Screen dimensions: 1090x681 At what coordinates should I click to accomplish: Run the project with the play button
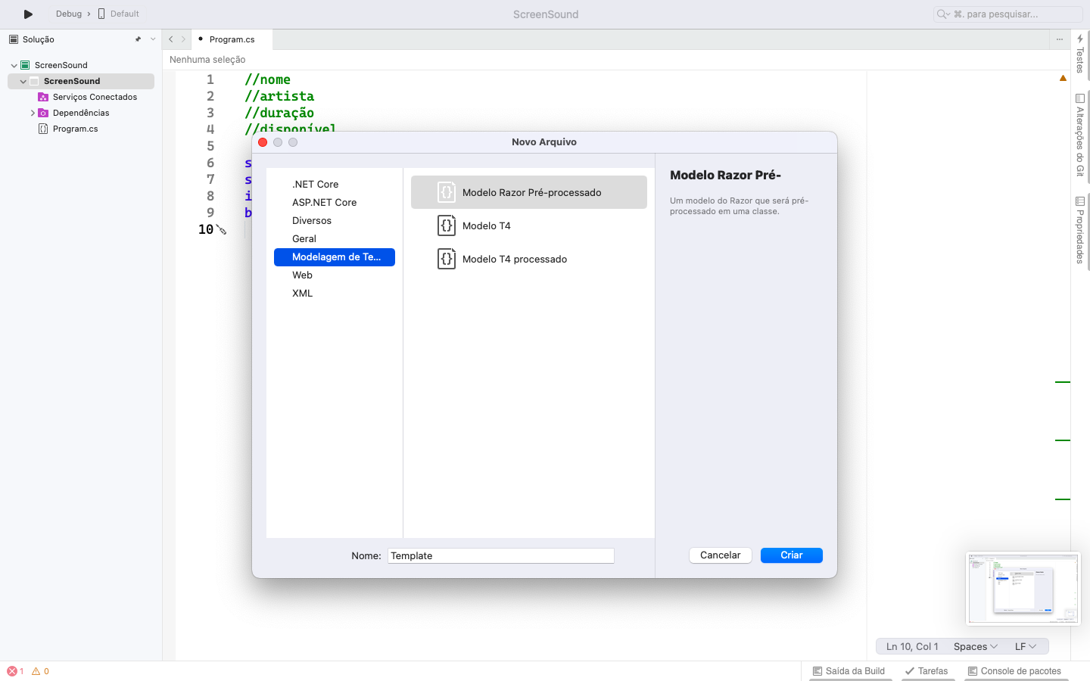pyautogui.click(x=28, y=14)
